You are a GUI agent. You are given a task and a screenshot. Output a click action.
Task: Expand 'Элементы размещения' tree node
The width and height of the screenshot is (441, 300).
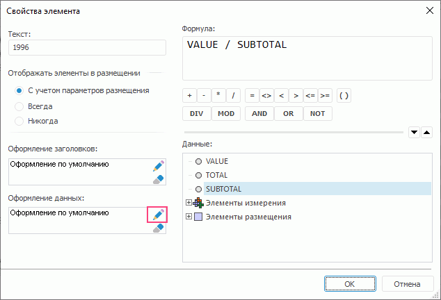(189, 217)
